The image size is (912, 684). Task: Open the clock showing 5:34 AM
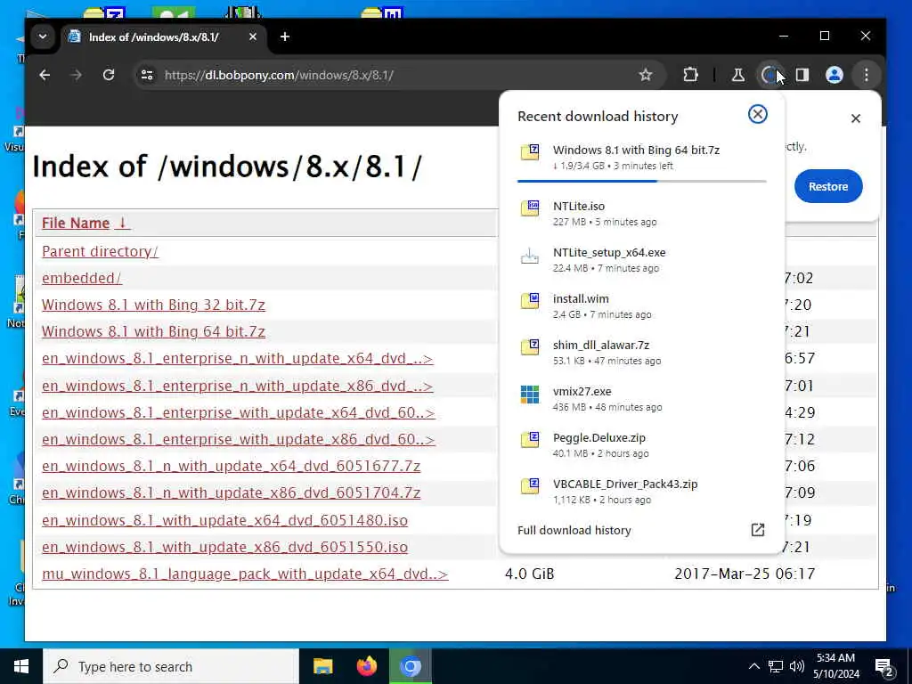(835, 666)
